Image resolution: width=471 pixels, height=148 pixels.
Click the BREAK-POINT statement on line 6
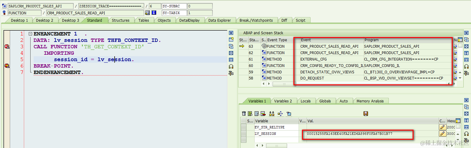coord(54,66)
